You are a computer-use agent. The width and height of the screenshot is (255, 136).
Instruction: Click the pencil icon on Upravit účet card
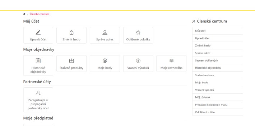point(38,33)
